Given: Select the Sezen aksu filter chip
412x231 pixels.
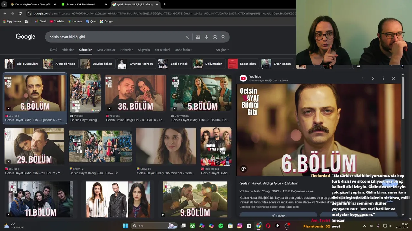Looking at the screenshot, I should tap(243, 64).
